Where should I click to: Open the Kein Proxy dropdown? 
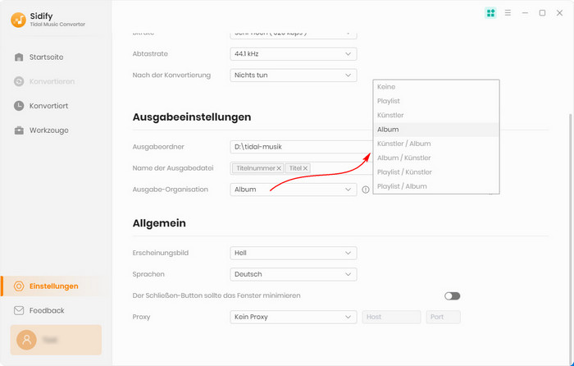294,317
